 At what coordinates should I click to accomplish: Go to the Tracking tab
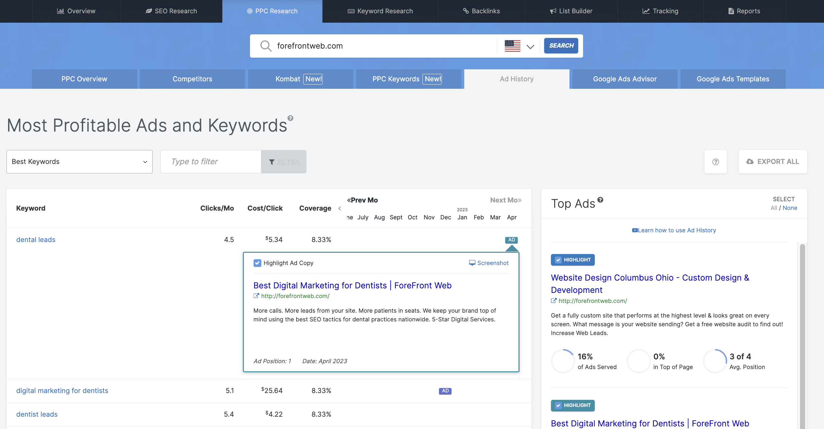[x=660, y=11]
